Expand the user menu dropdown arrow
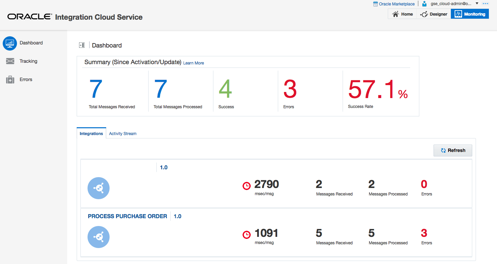The width and height of the screenshot is (497, 264). (x=477, y=3)
